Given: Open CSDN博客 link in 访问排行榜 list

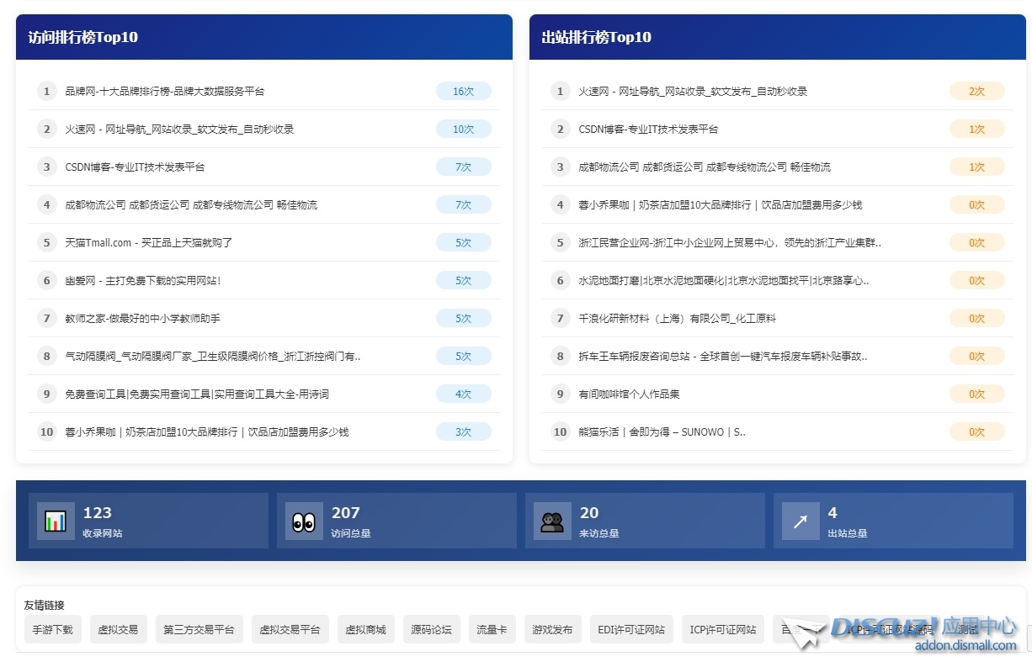Looking at the screenshot, I should (x=135, y=167).
